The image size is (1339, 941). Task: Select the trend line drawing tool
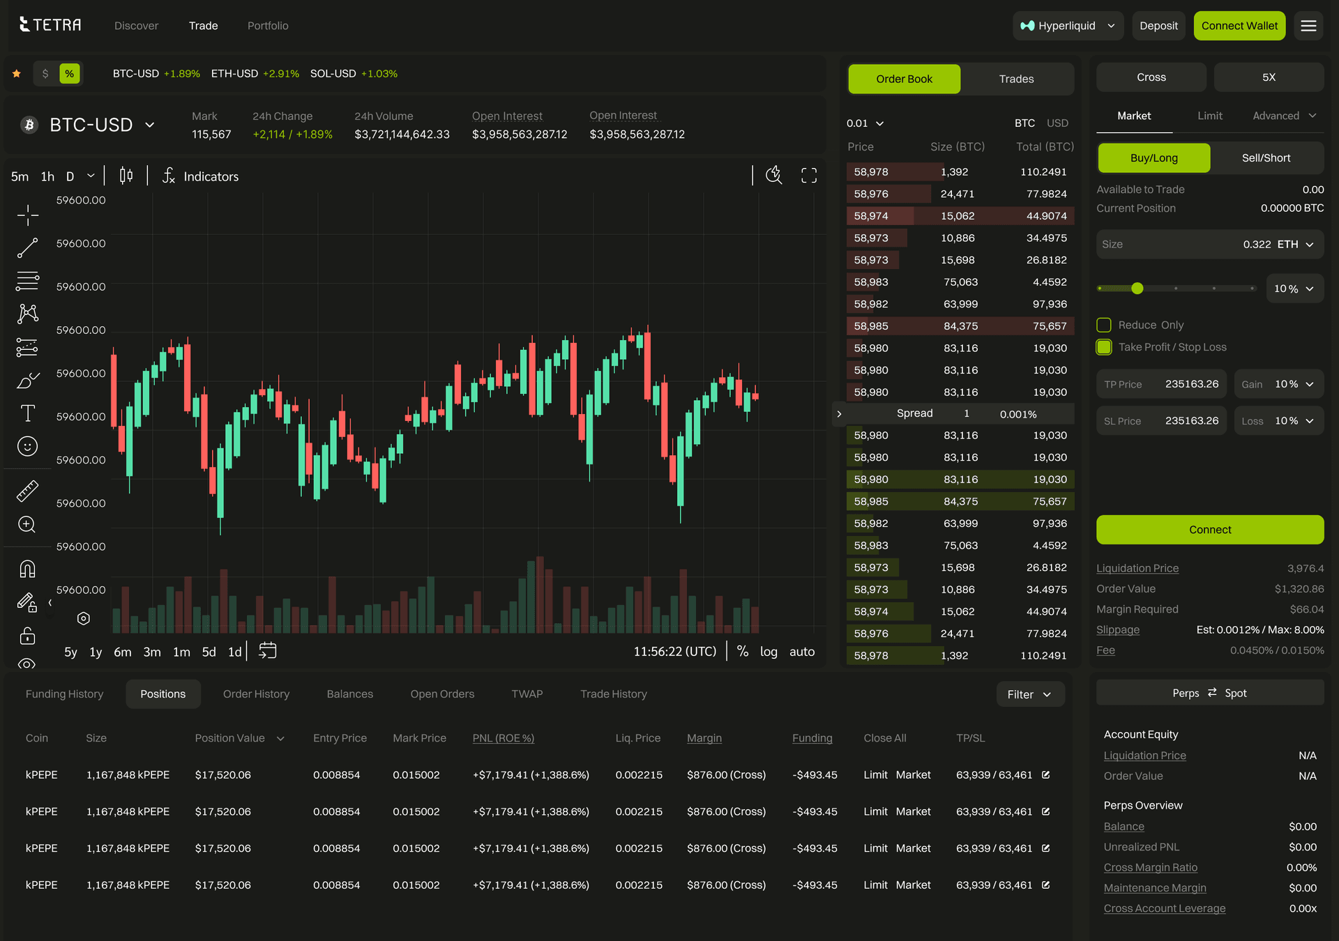28,247
